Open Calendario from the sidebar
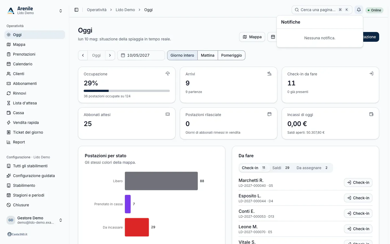390x244 pixels. (35, 64)
